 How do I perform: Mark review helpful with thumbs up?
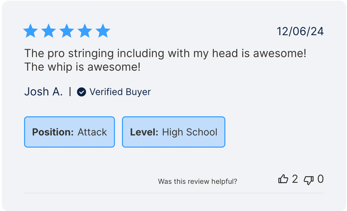pos(283,179)
